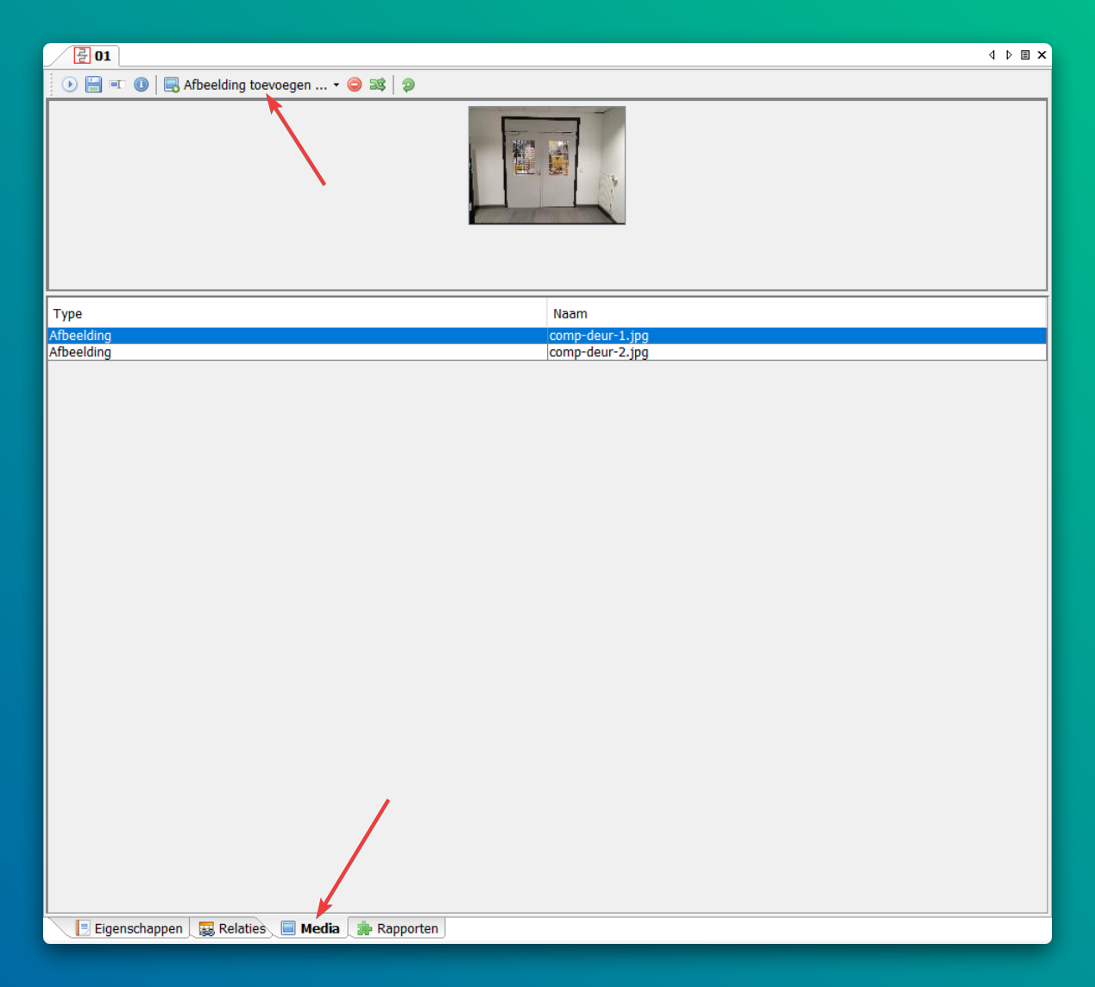Viewport: 1095px width, 987px height.
Task: Click the door image preview thumbnail
Action: [x=547, y=166]
